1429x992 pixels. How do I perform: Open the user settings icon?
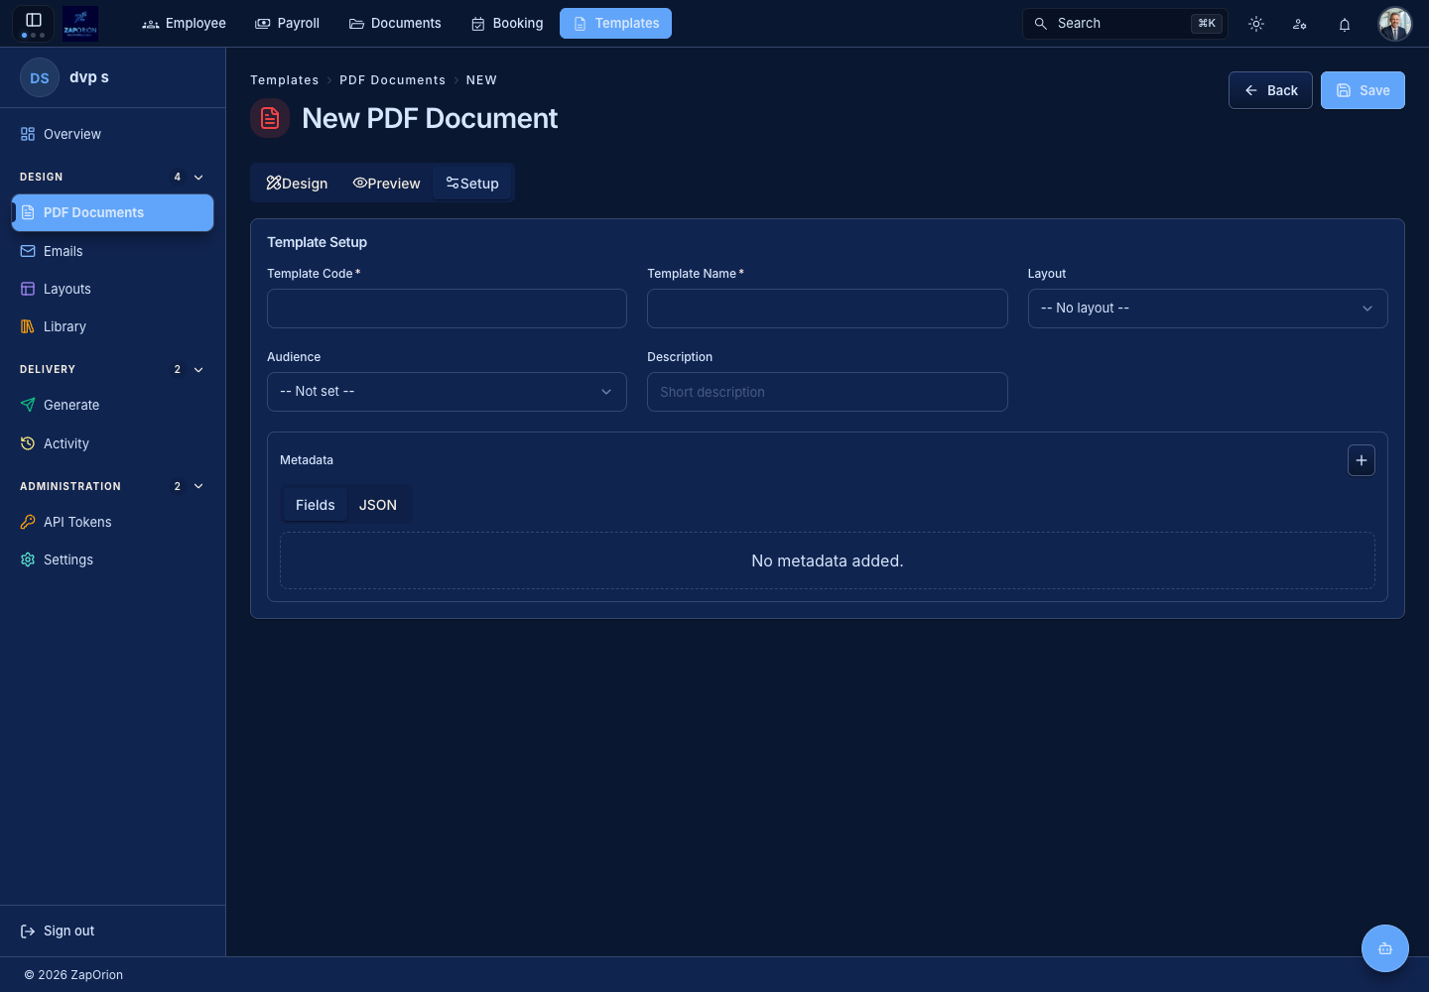[1300, 24]
